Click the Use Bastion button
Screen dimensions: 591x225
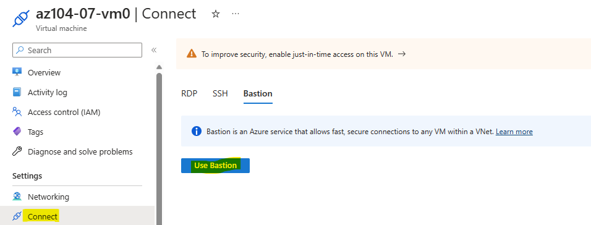[215, 166]
